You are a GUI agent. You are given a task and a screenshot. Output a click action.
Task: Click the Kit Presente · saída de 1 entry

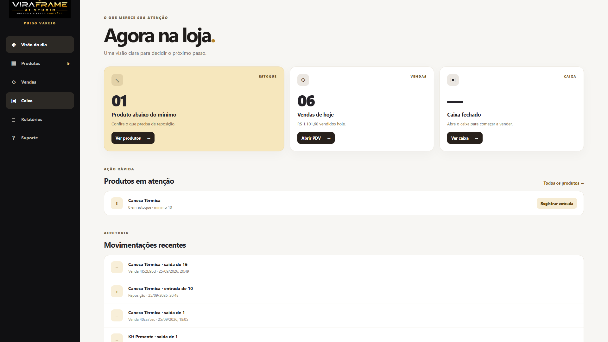pyautogui.click(x=153, y=337)
